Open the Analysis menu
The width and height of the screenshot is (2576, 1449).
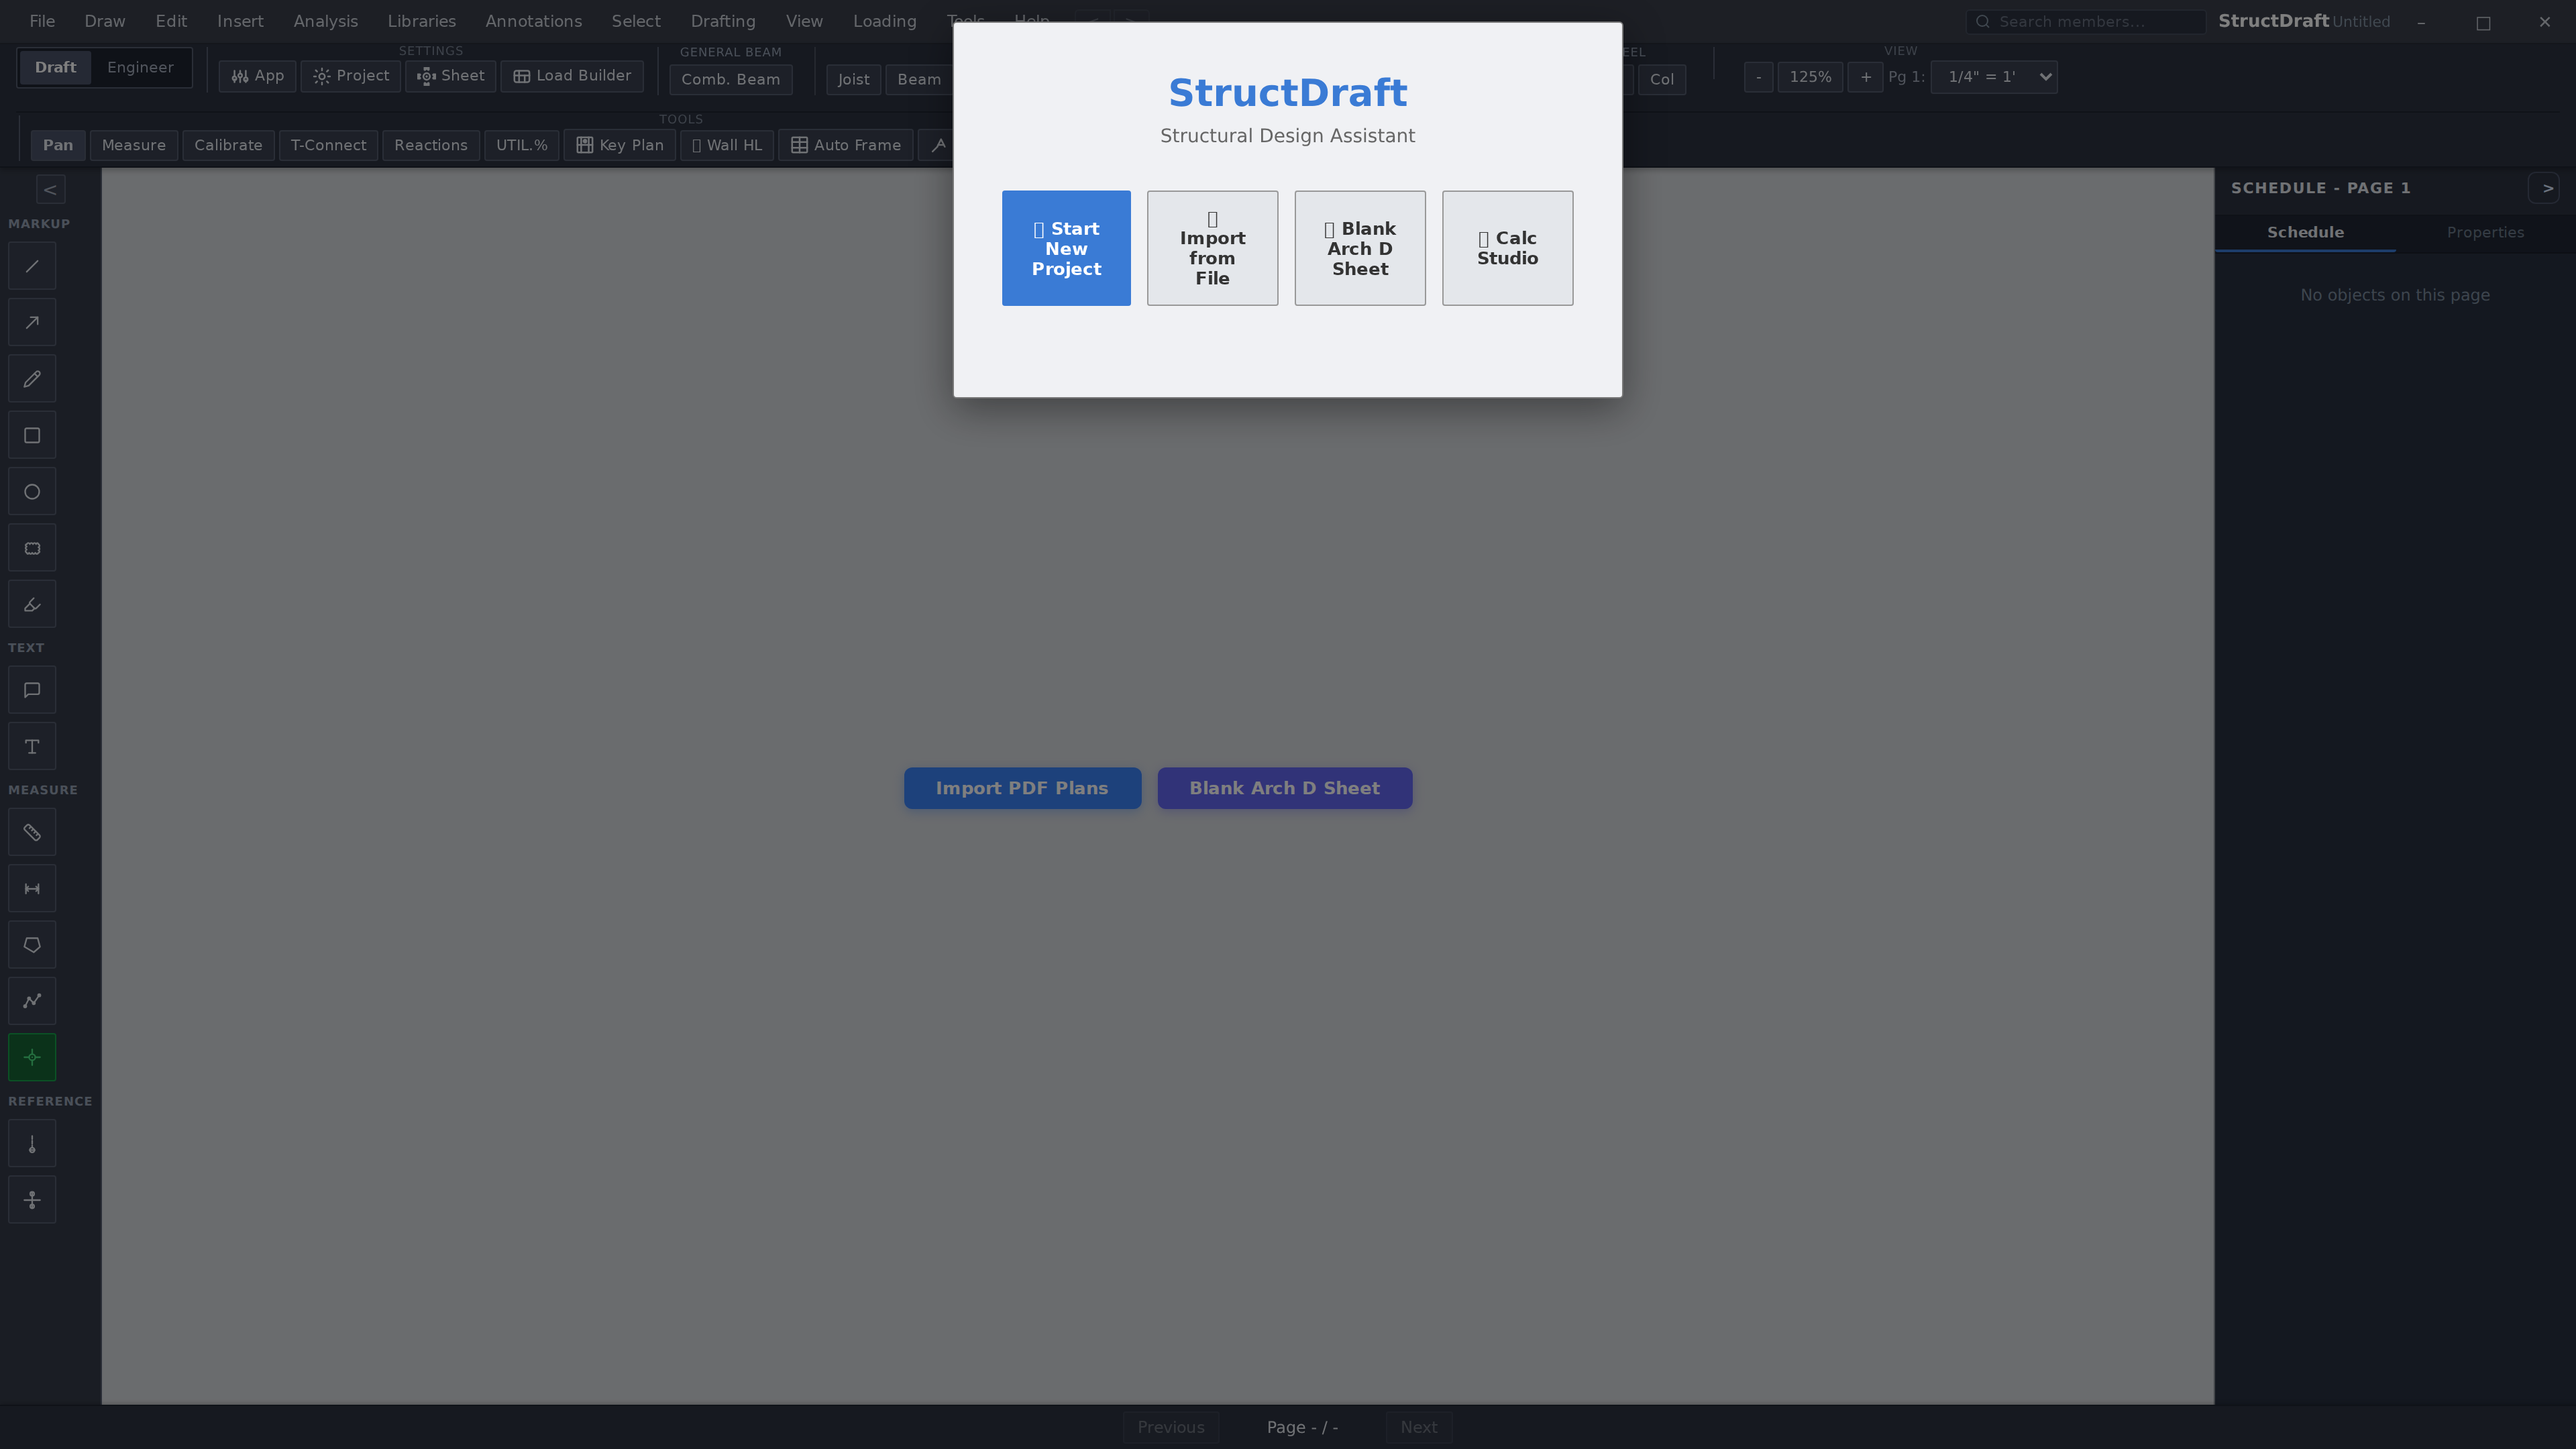[x=325, y=21]
